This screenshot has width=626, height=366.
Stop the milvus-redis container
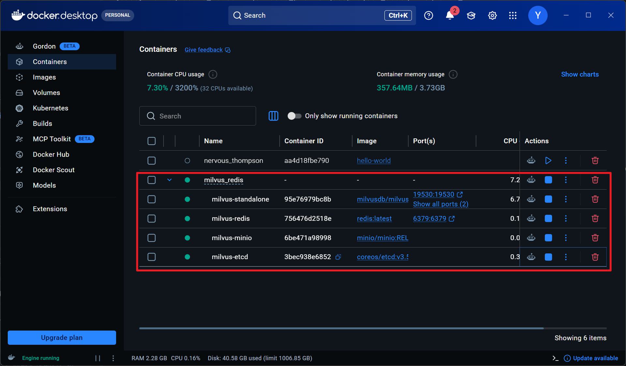pos(548,218)
